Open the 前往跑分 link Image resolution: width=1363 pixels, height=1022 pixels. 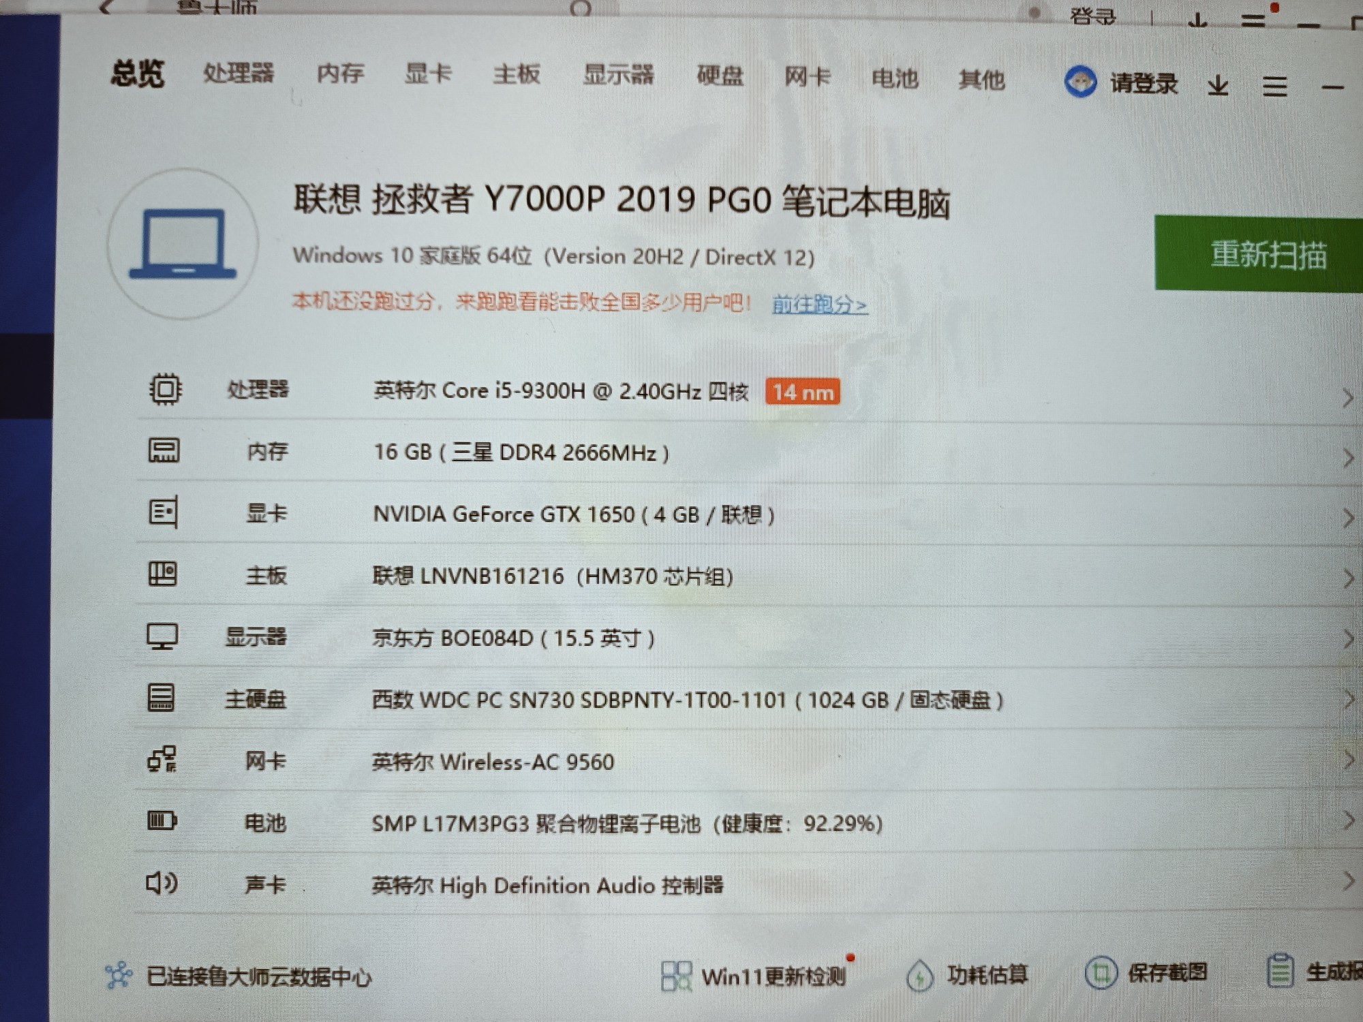[820, 304]
